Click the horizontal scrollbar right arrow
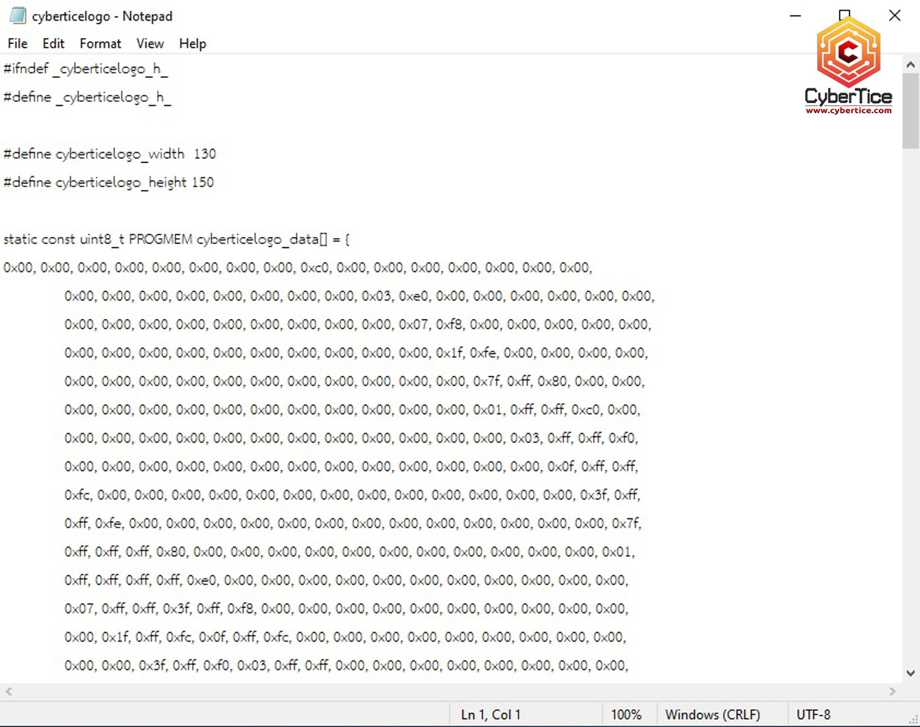The image size is (920, 727). [x=892, y=691]
